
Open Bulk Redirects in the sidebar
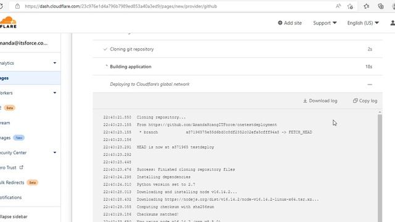pyautogui.click(x=19, y=183)
